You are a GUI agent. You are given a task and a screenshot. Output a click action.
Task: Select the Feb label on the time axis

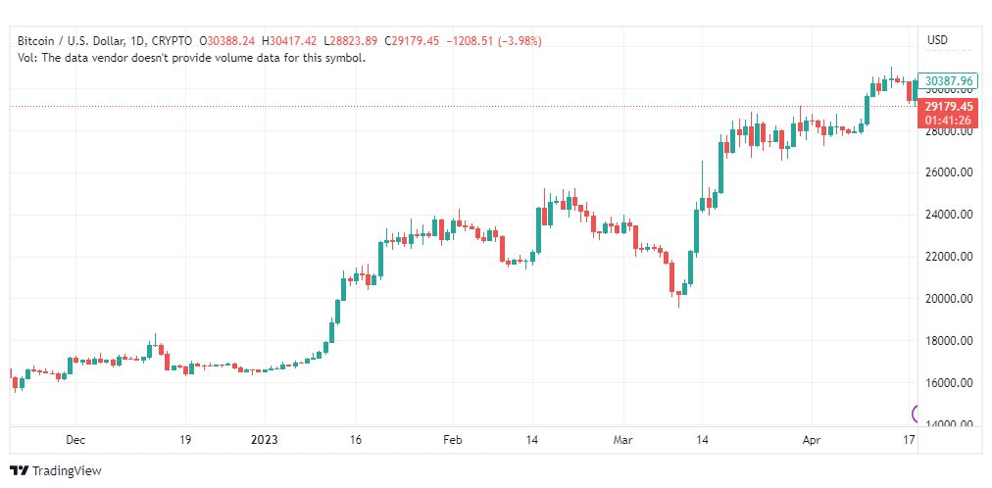pyautogui.click(x=450, y=440)
